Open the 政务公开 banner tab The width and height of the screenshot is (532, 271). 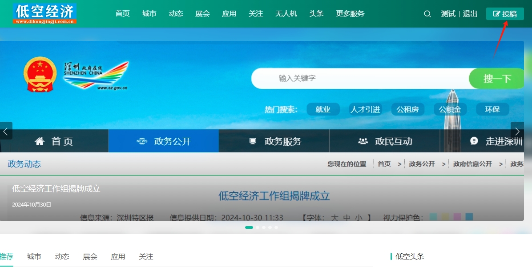click(164, 141)
